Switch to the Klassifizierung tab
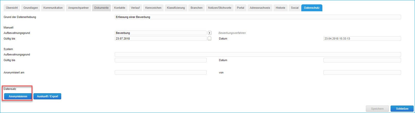Image resolution: width=415 pixels, height=113 pixels. pyautogui.click(x=176, y=8)
